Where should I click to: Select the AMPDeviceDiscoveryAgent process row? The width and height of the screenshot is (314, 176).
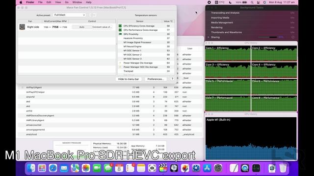pyautogui.click(x=110, y=115)
